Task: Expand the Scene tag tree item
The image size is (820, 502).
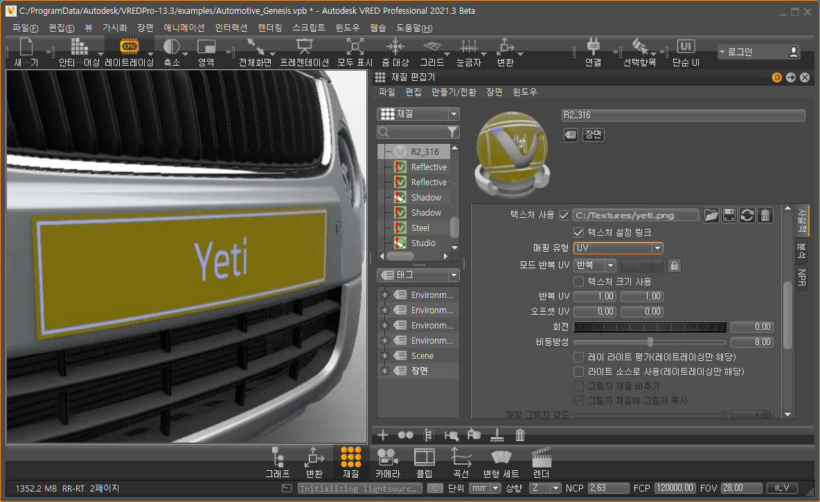Action: 385,355
